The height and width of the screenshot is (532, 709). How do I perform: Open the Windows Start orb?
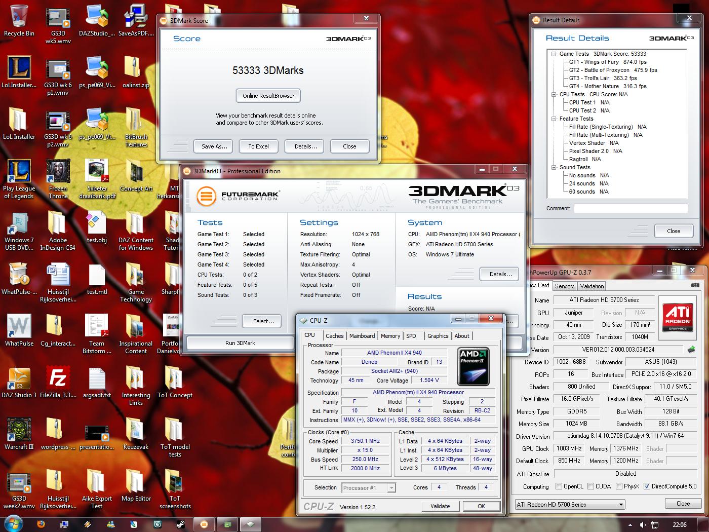pyautogui.click(x=14, y=524)
